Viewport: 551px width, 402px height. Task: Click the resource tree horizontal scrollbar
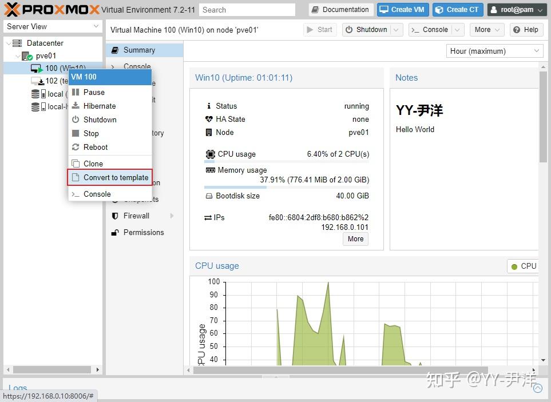[x=52, y=370]
